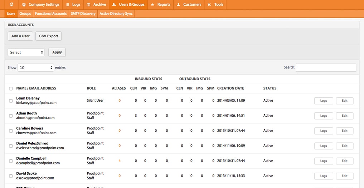Switch to the Groups tab
364x188 pixels.
pos(25,14)
